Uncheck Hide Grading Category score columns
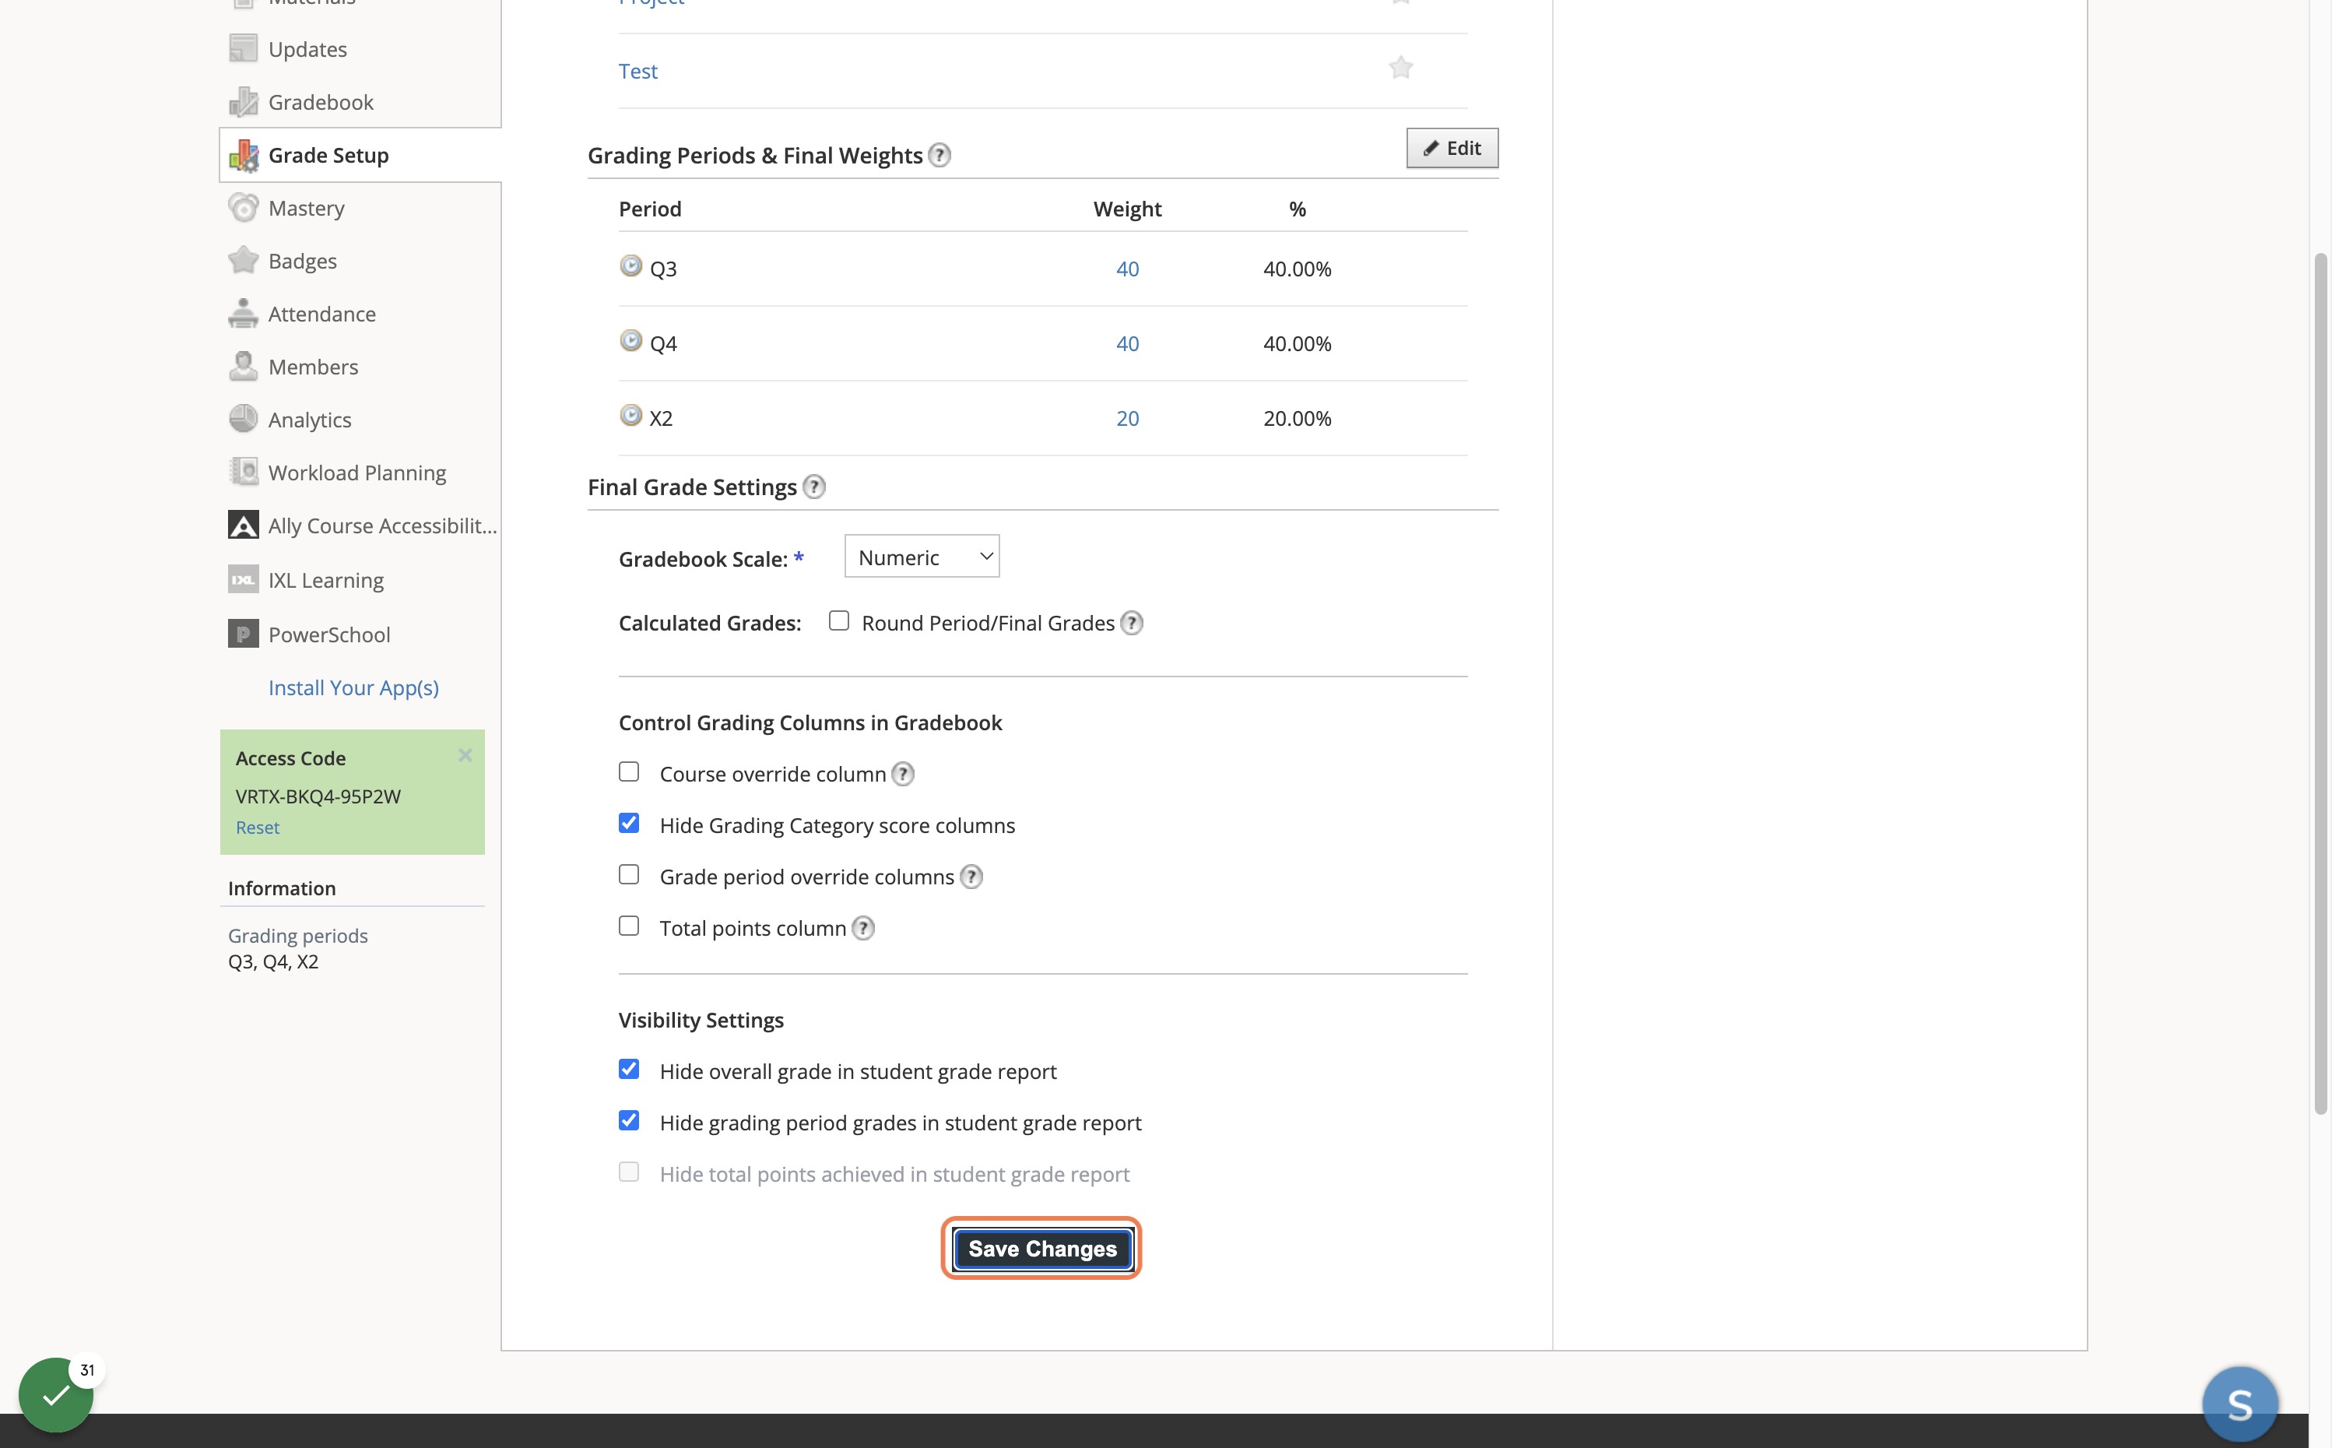The width and height of the screenshot is (2332, 1448). 629,824
